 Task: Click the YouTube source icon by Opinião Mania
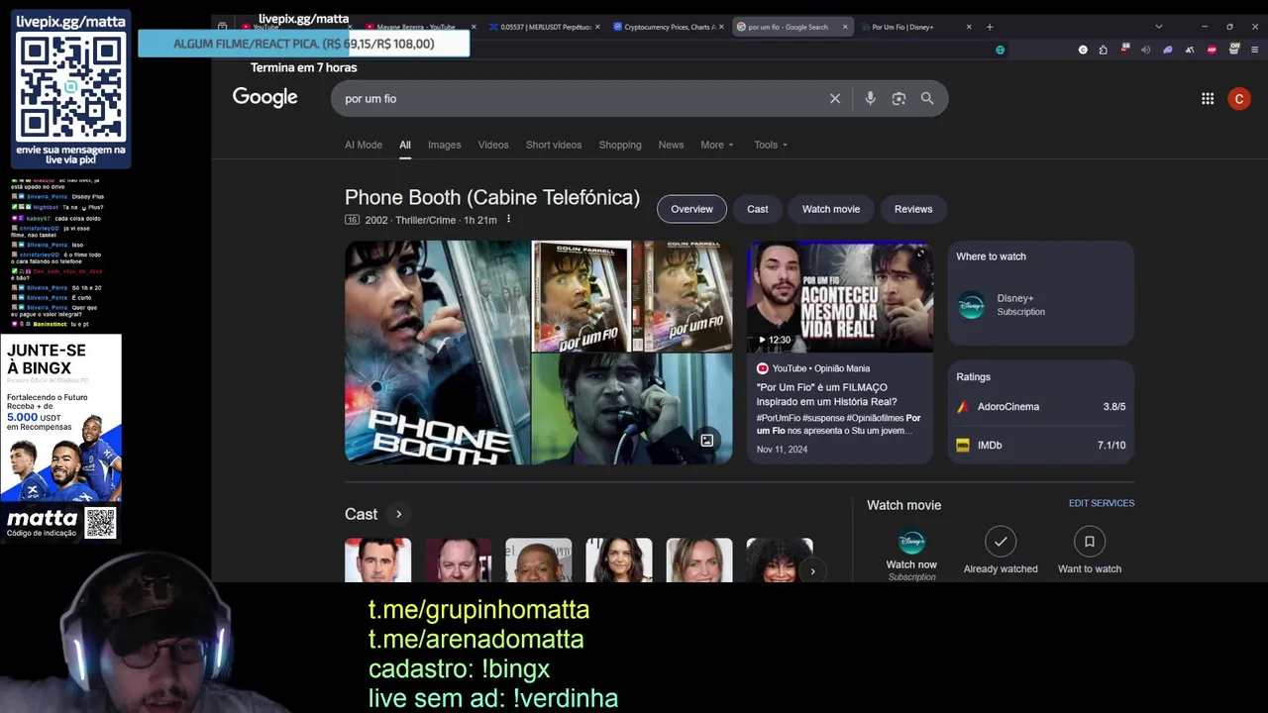763,368
